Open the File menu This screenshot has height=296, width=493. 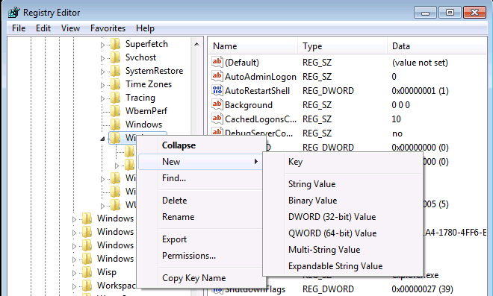coord(19,28)
